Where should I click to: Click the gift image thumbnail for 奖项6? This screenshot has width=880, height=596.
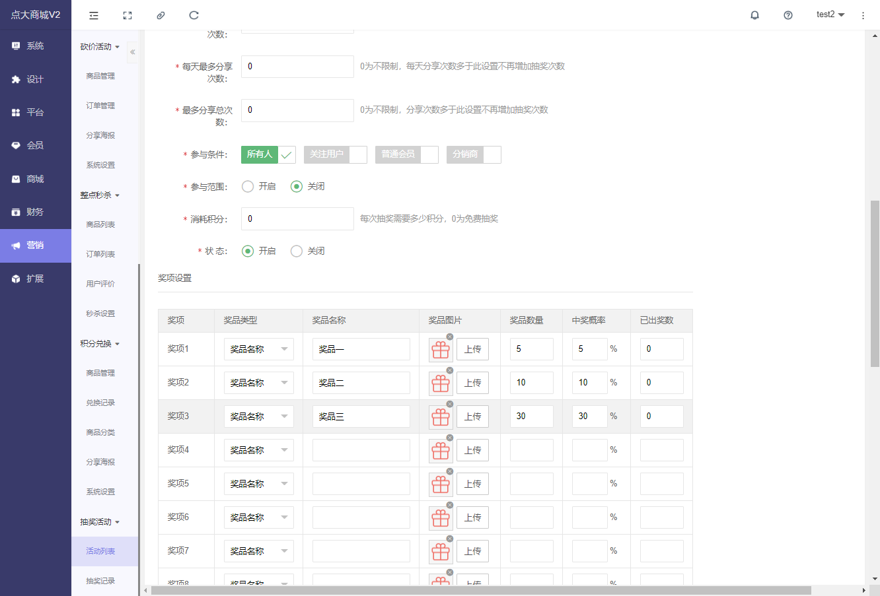tap(441, 518)
